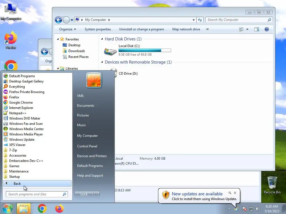The width and height of the screenshot is (286, 214).
Task: Start Firefox Private Browsing
Action: coord(24,92)
